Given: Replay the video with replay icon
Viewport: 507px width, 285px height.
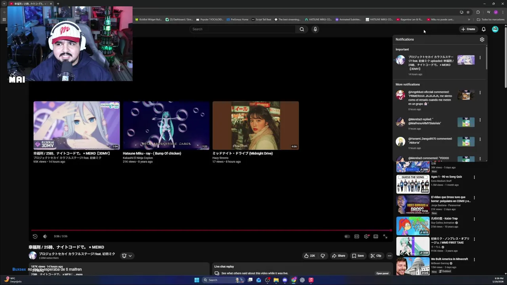Looking at the screenshot, I should click(x=35, y=236).
